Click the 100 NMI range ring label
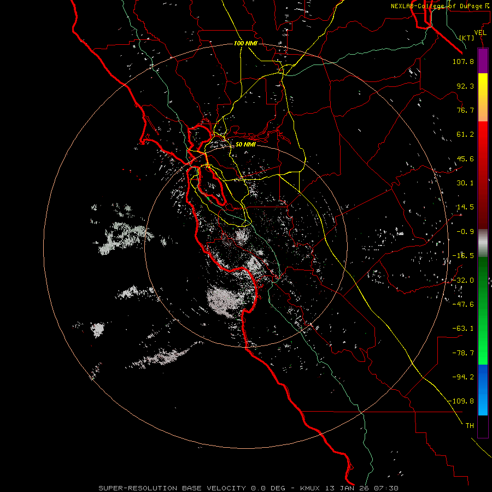This screenshot has width=492, height=492. tap(245, 43)
